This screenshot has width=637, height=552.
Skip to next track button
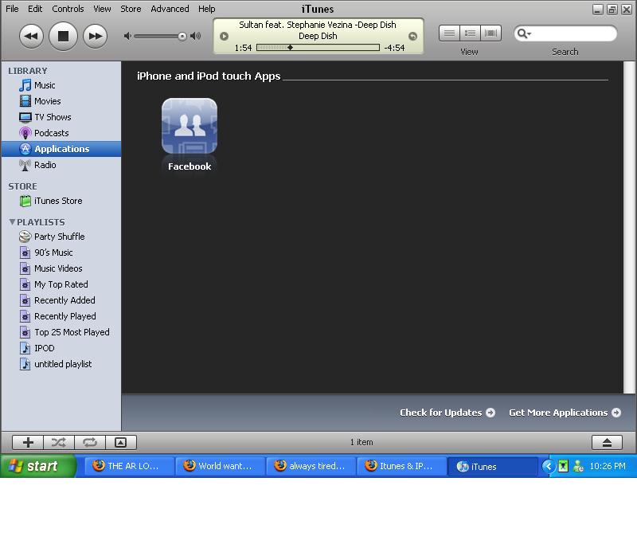click(x=95, y=36)
